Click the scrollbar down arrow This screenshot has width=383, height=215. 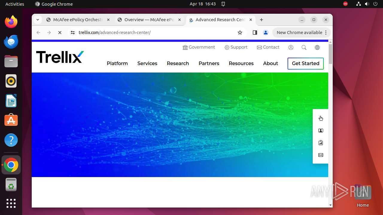tap(330, 205)
